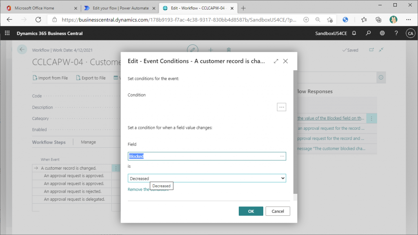
Task: Close the Power Automate browser tab
Action: click(154, 8)
